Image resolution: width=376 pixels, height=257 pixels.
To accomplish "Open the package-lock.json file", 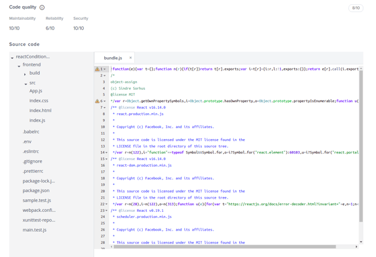I will click(x=39, y=181).
